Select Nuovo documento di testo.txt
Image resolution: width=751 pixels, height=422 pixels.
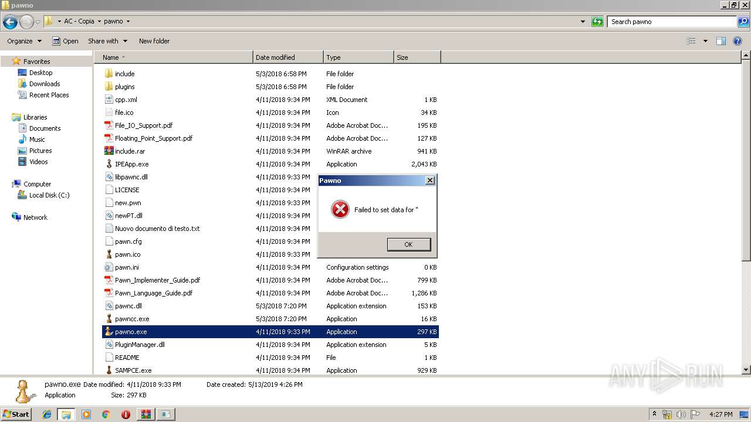[x=157, y=229]
